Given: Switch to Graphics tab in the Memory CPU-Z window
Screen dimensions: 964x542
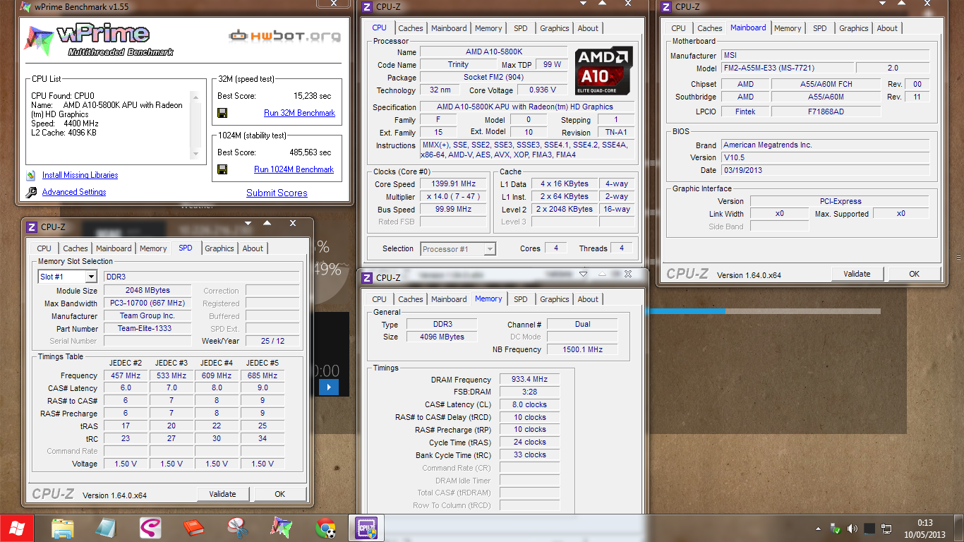Looking at the screenshot, I should tap(554, 299).
